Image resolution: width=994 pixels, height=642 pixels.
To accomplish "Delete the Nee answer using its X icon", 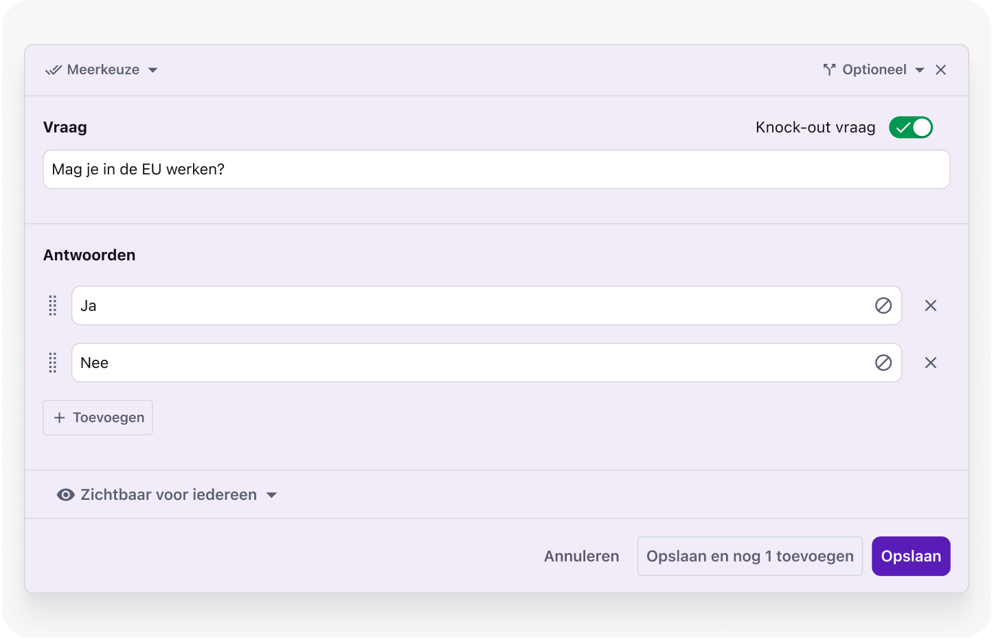I will click(x=930, y=363).
